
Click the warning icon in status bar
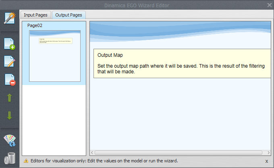point(26,161)
